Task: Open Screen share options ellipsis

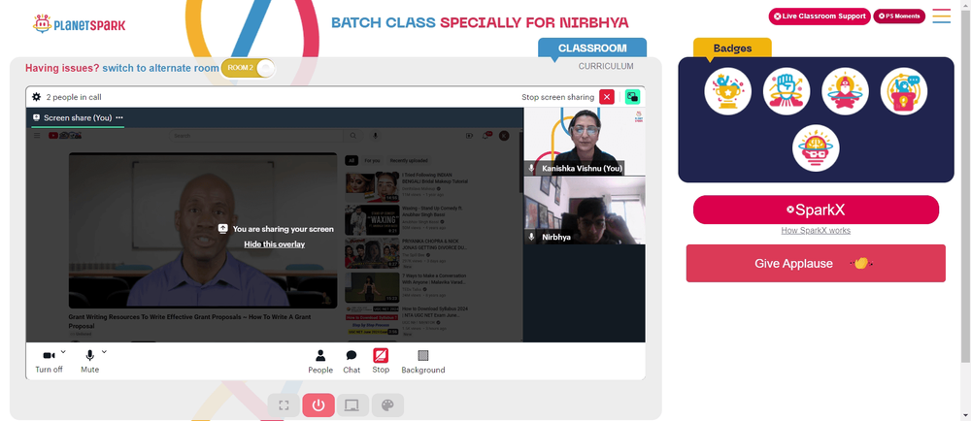Action: tap(118, 117)
